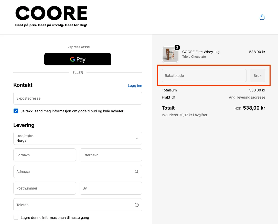Image resolution: width=278 pixels, height=224 pixels.
Task: Click the Kontakt heading
Action: pyautogui.click(x=23, y=85)
